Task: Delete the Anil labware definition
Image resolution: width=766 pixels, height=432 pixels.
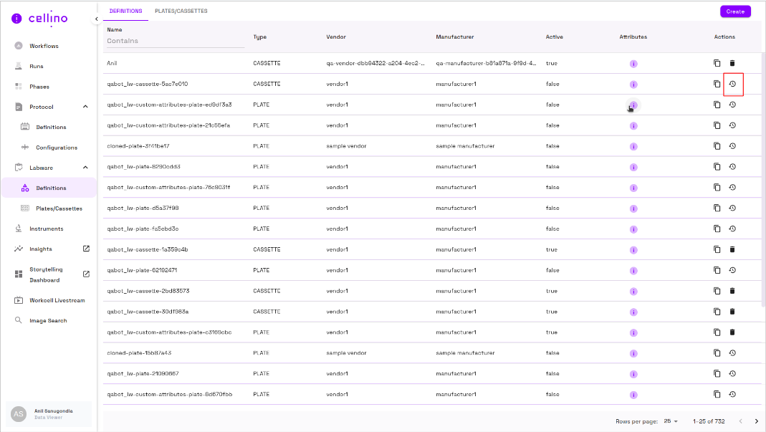Action: [732, 64]
